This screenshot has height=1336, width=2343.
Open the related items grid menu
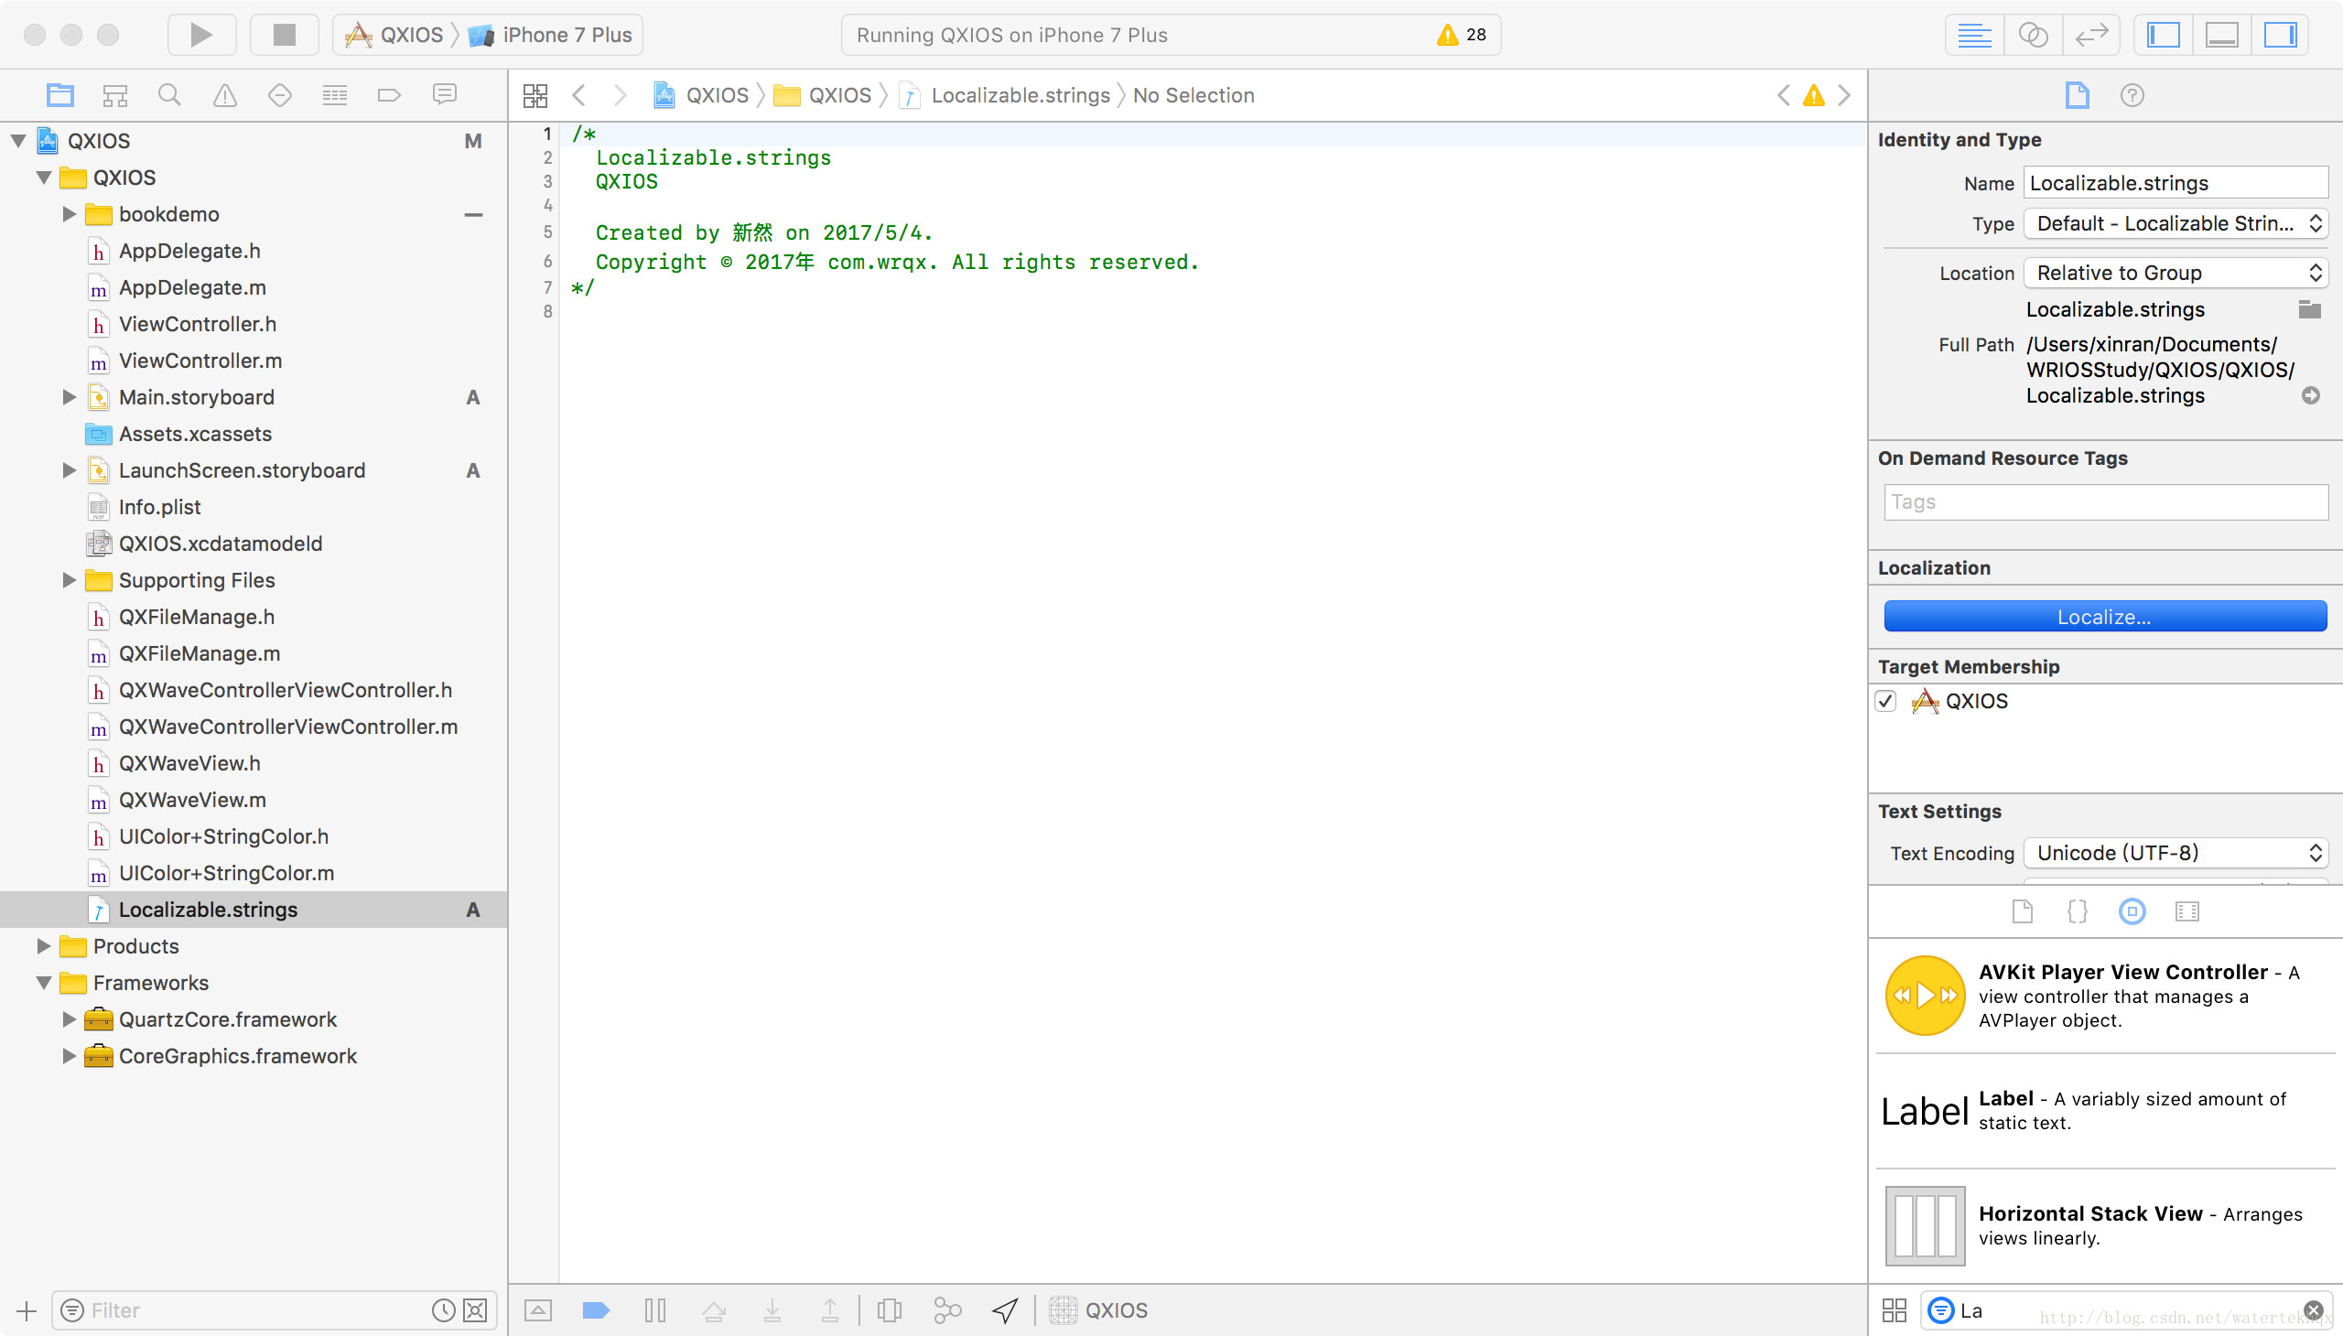pyautogui.click(x=535, y=95)
